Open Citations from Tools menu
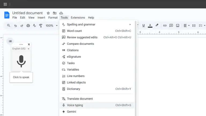Viewport: 206px width, 116px height. (97, 50)
